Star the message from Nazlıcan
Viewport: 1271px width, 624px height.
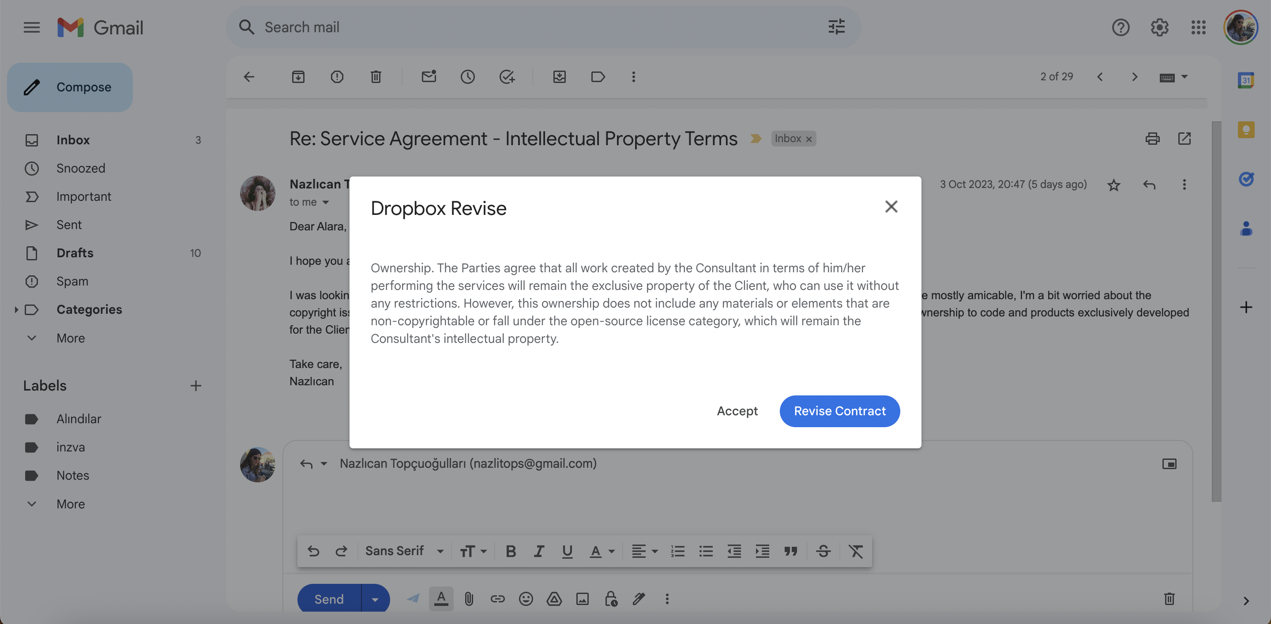(x=1113, y=185)
